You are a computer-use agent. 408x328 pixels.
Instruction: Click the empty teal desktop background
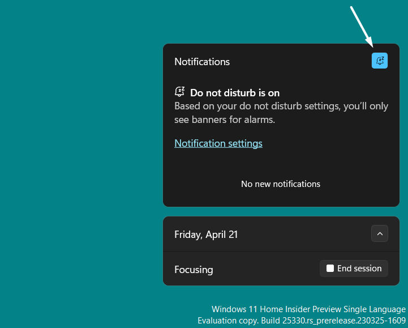[79, 170]
